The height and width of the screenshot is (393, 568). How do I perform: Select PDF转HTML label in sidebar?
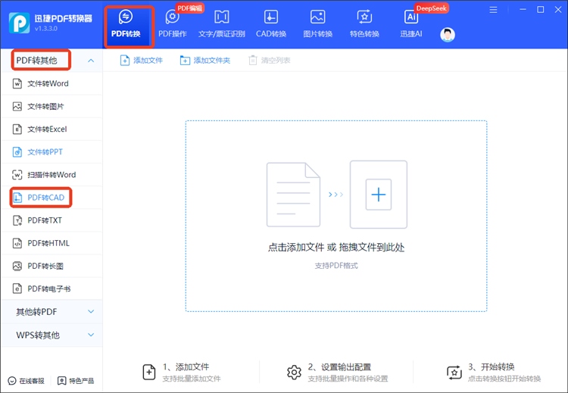(x=48, y=243)
